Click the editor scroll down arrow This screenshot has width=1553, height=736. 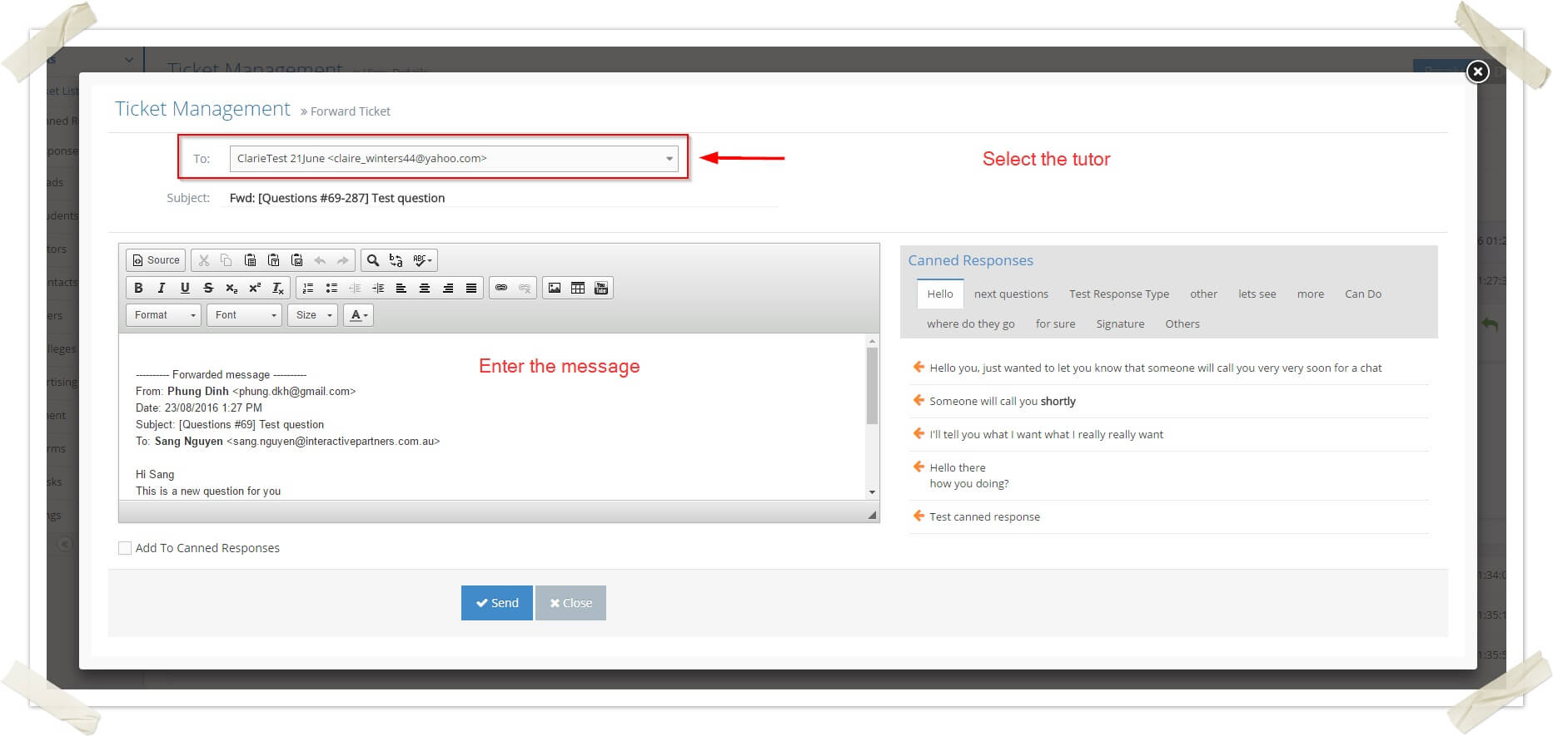[x=872, y=492]
